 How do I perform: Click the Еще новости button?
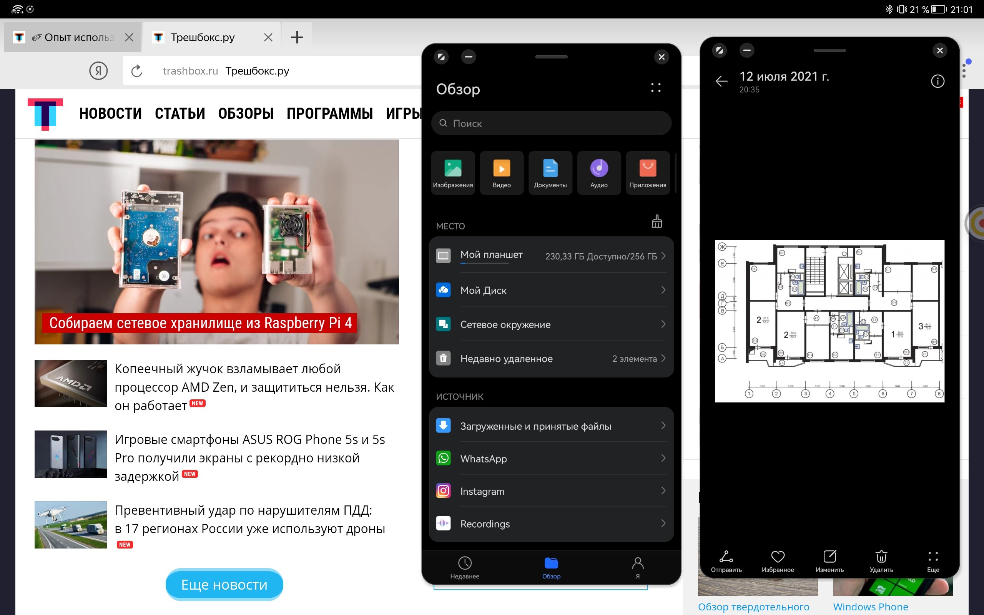pos(224,585)
